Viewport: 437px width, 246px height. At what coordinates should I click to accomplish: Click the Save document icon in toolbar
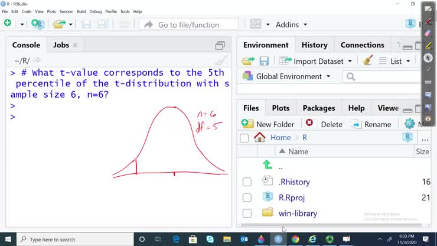tap(86, 24)
